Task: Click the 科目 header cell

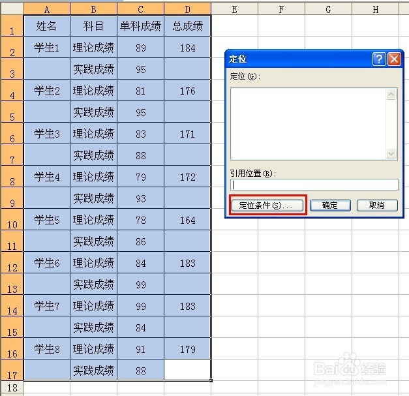Action: [94, 26]
